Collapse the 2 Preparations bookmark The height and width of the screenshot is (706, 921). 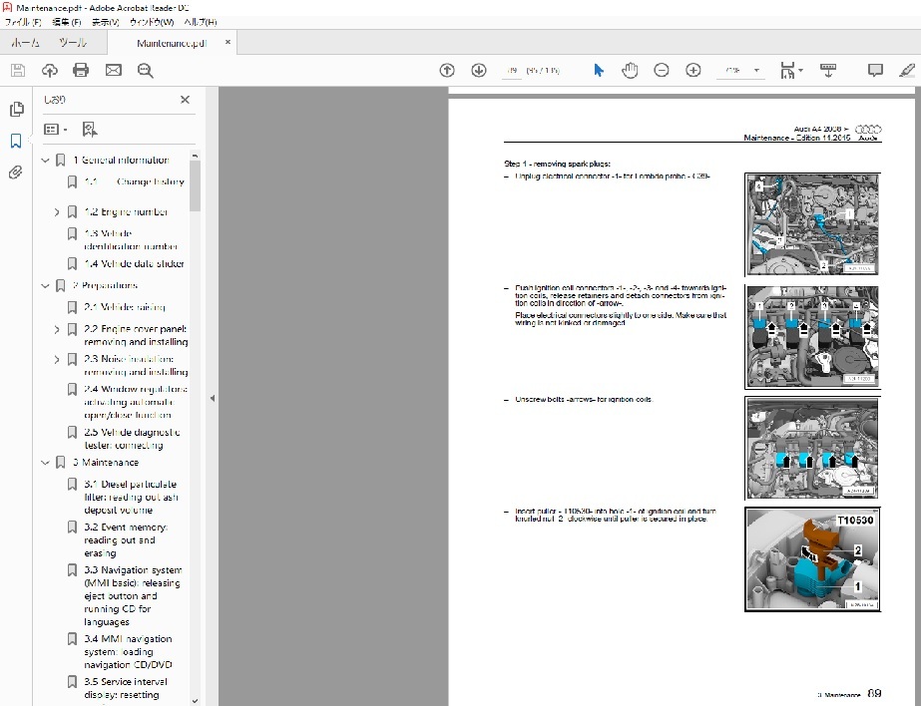click(x=45, y=286)
